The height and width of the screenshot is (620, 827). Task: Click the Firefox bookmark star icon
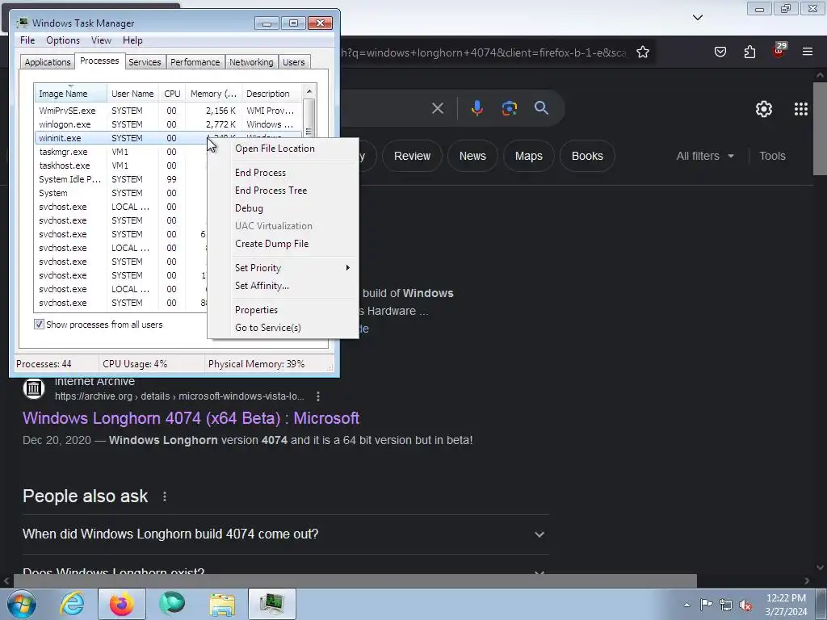tap(642, 52)
